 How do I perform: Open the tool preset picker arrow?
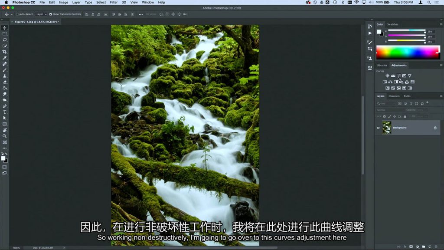(x=12, y=14)
